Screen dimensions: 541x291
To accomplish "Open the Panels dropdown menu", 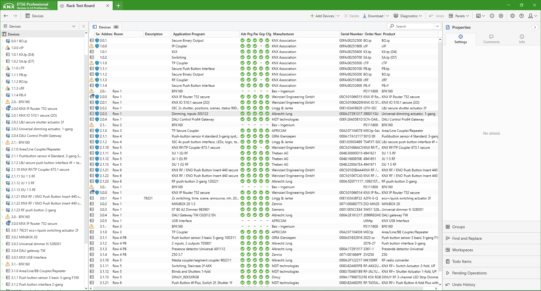I will tap(459, 16).
